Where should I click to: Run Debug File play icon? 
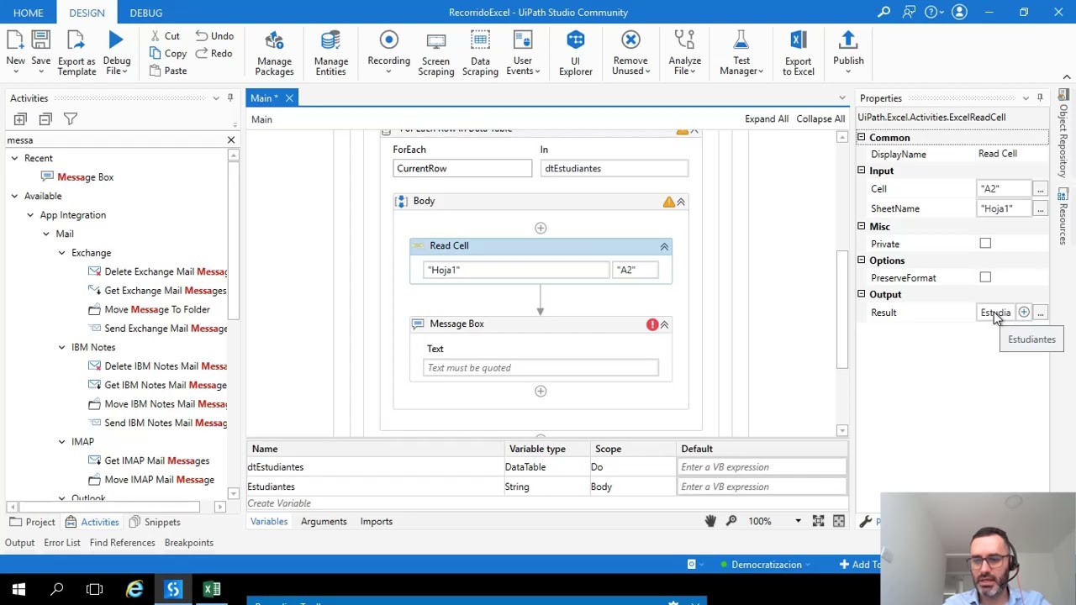click(x=116, y=40)
